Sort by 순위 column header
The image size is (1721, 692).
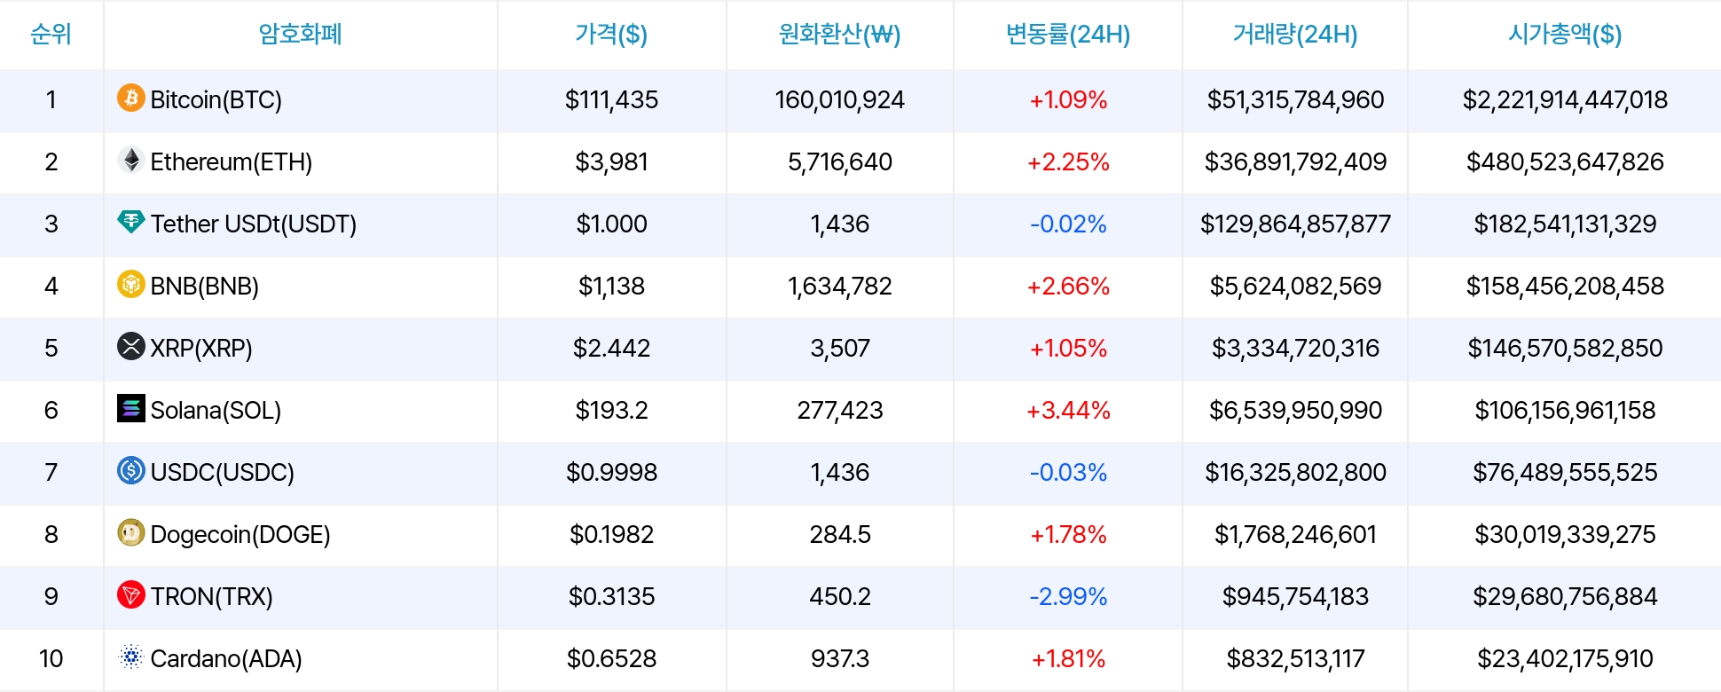[51, 35]
